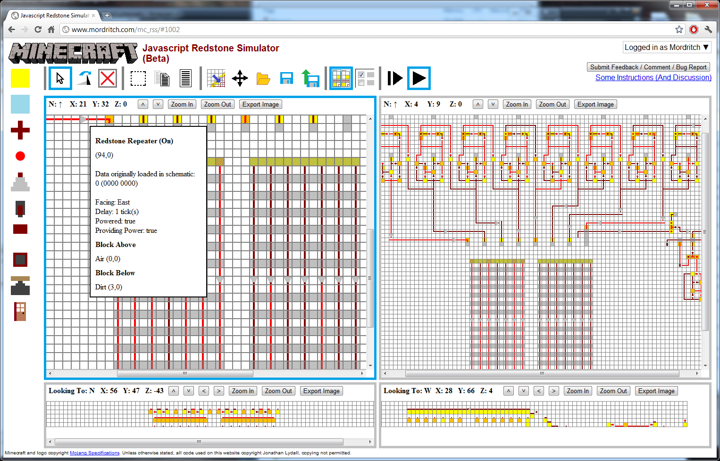Click left arrow in Looking To: W pane
The width and height of the screenshot is (720, 461).
click(539, 391)
